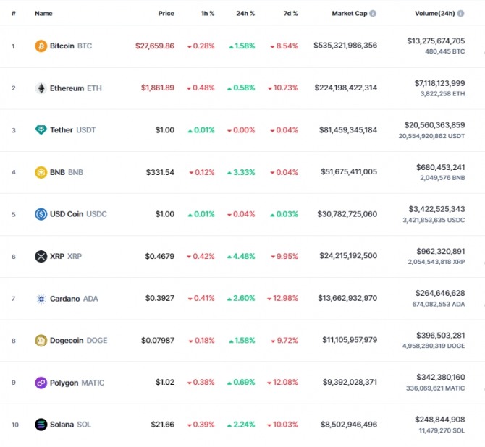485x447 pixels.
Task: Click the Cardano logo icon
Action: click(x=41, y=299)
